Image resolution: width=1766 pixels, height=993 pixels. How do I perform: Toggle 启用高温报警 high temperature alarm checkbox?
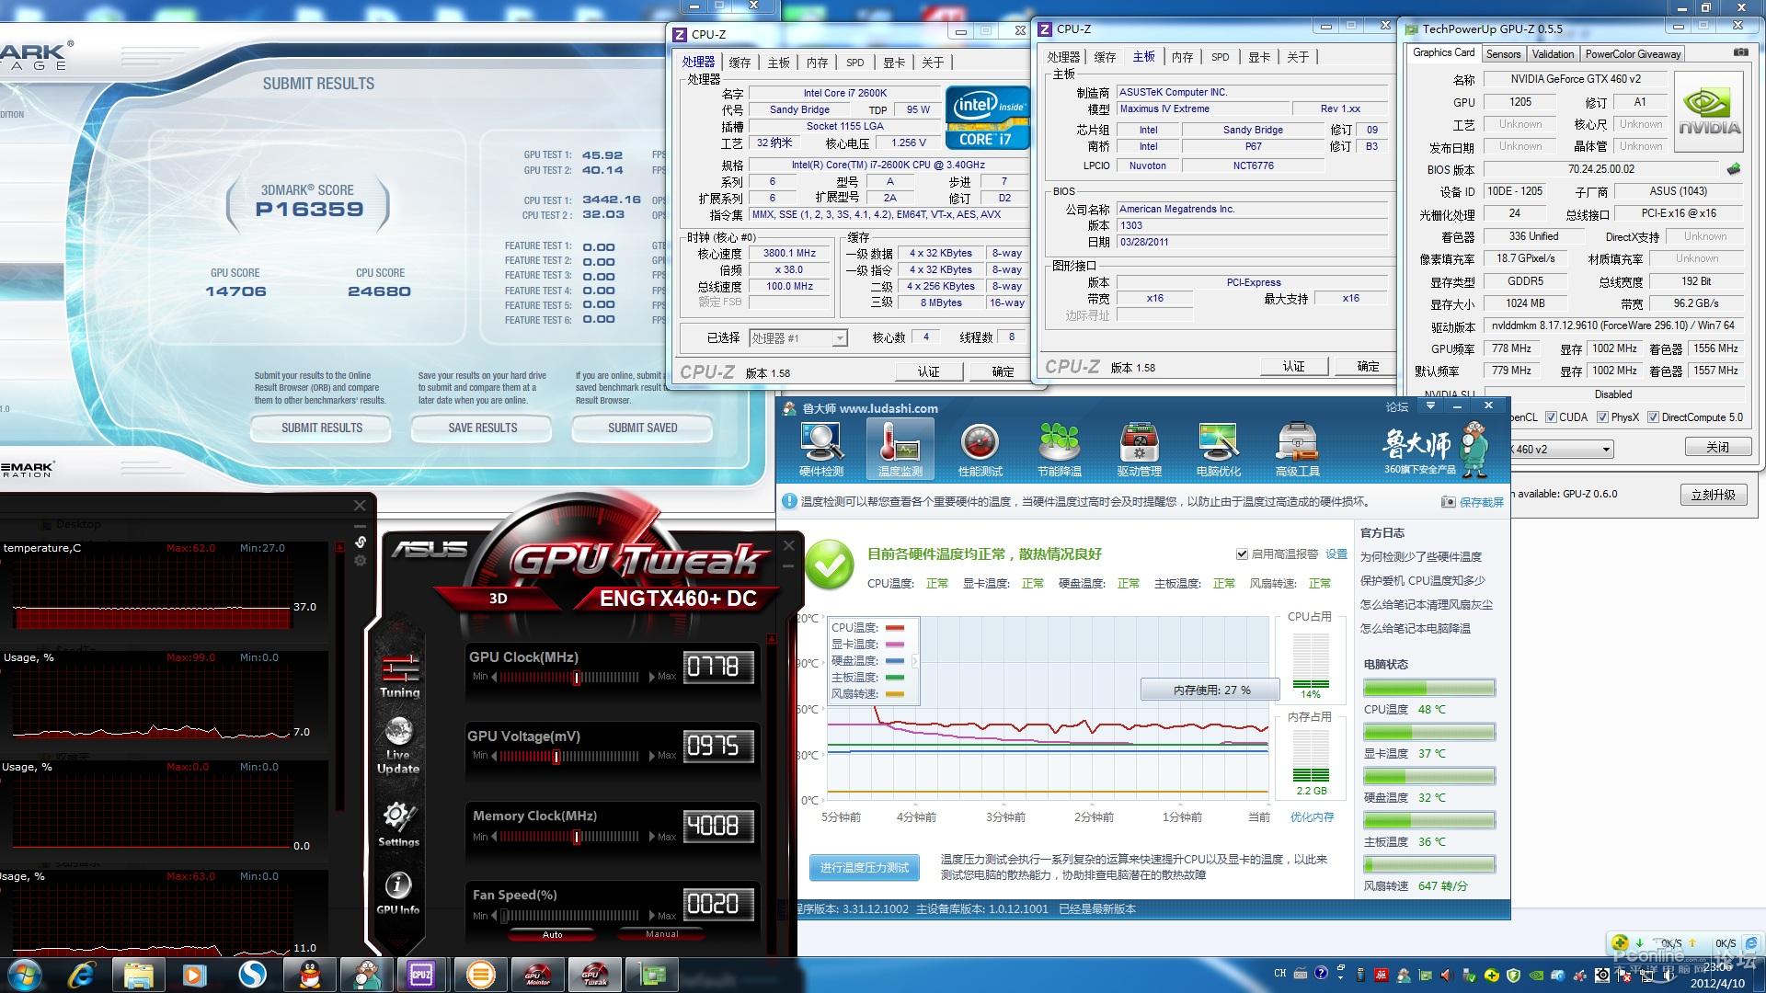(x=1242, y=554)
